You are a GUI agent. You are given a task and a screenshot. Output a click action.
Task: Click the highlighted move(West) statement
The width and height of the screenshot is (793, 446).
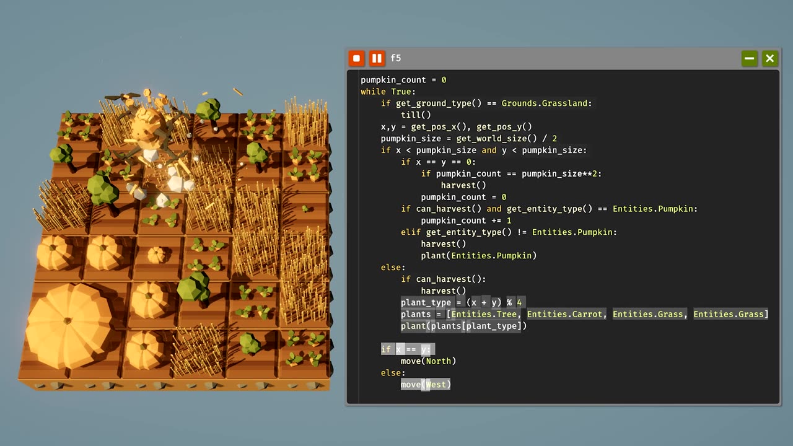(x=426, y=385)
